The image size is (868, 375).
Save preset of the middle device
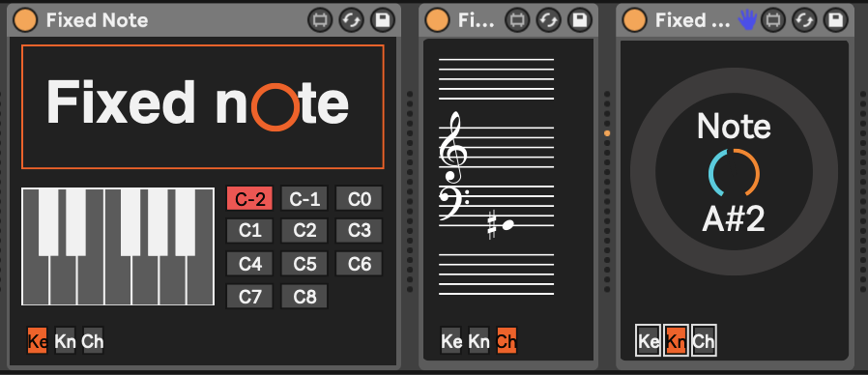coord(580,20)
